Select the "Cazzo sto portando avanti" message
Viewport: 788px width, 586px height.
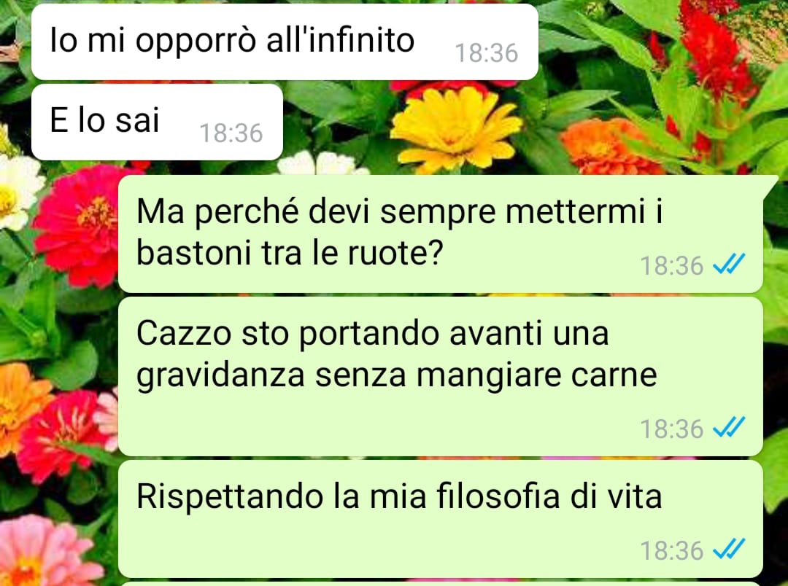(x=440, y=376)
